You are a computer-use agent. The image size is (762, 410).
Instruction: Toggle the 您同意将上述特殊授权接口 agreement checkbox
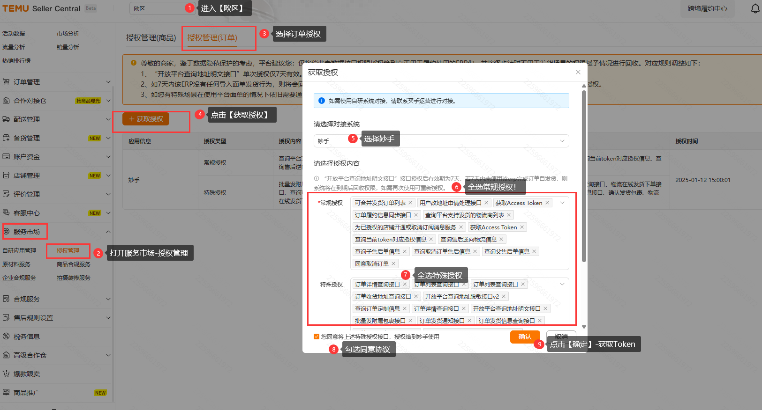point(317,337)
